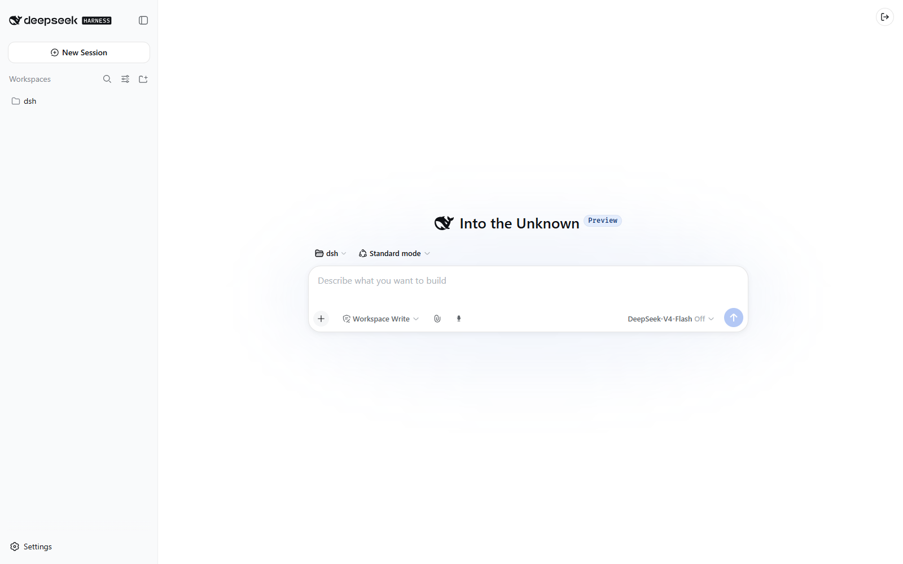Click the plus button in prompt box
This screenshot has height=564, width=903.
tap(321, 319)
